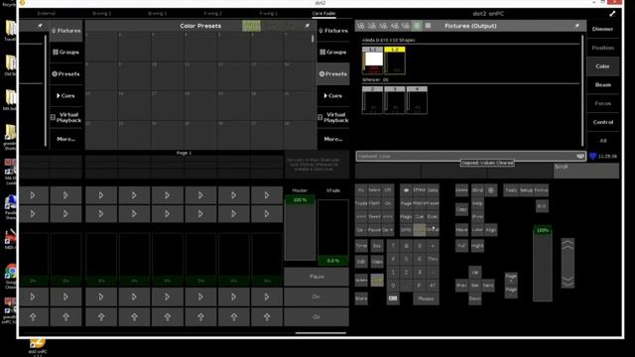
Task: Click the Oops key
Action: (377, 262)
